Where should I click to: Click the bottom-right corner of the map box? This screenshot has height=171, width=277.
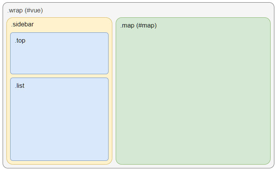[x=268, y=162]
